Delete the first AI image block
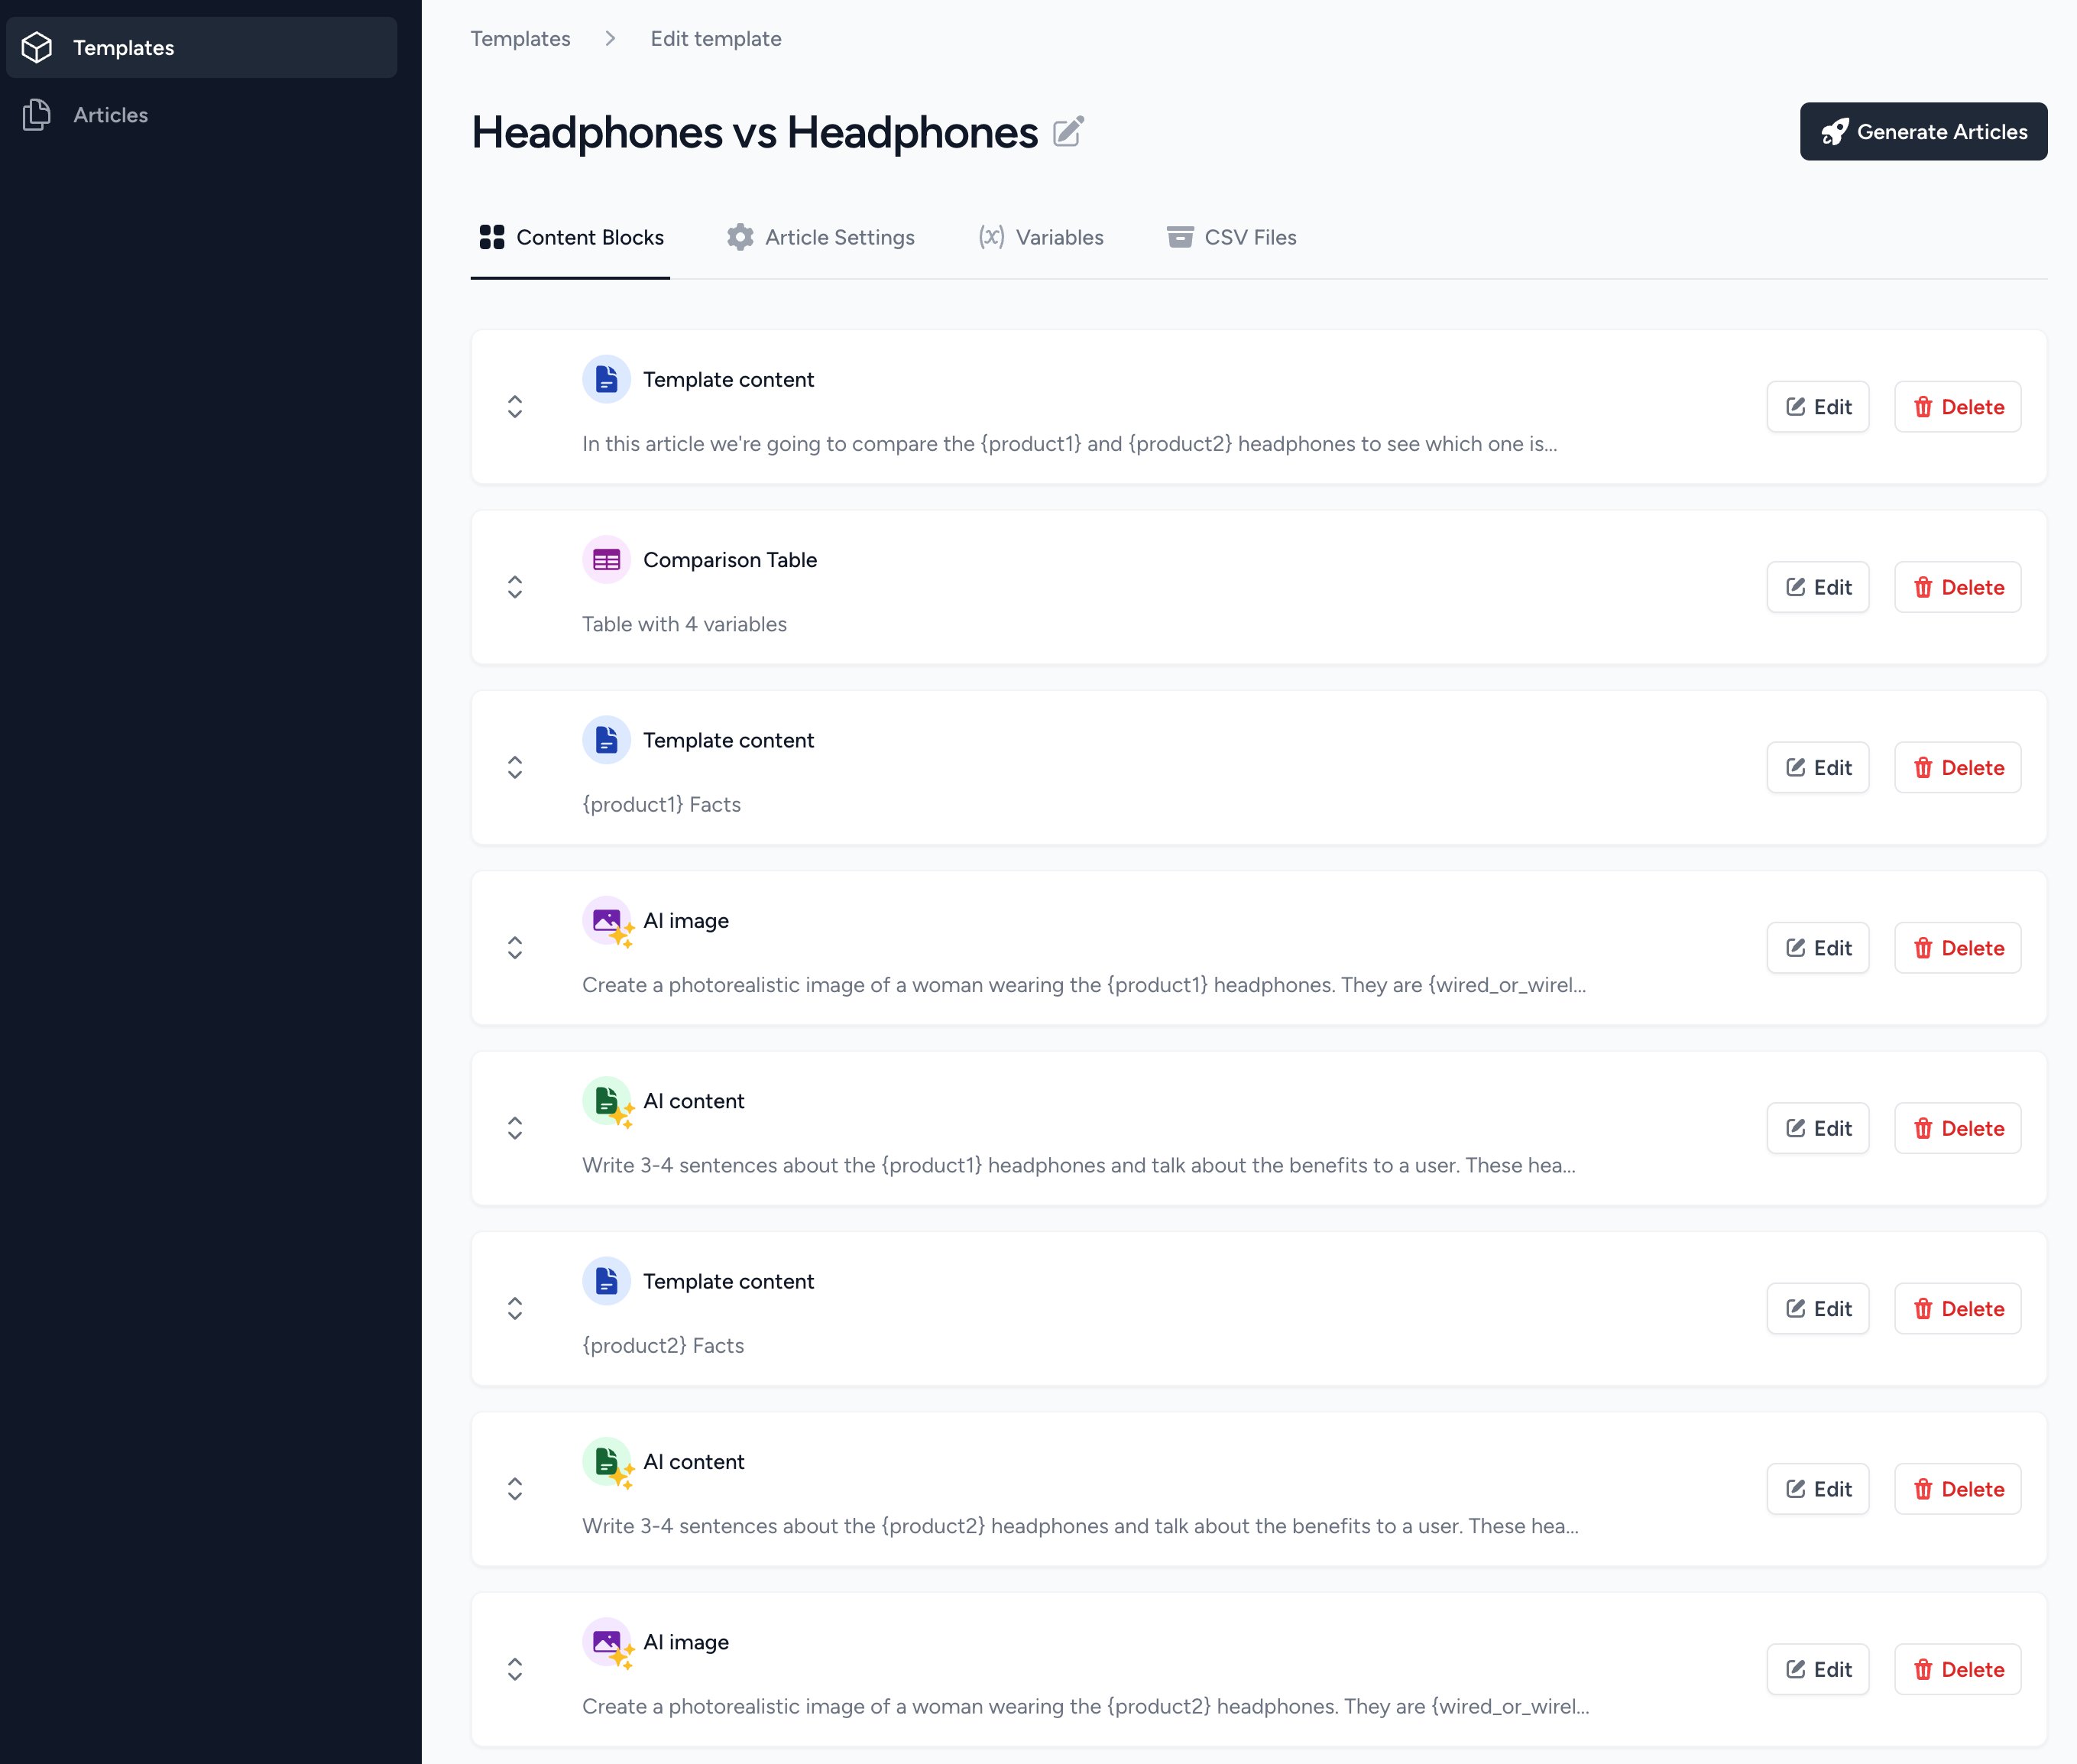The width and height of the screenshot is (2077, 1764). [x=1957, y=948]
